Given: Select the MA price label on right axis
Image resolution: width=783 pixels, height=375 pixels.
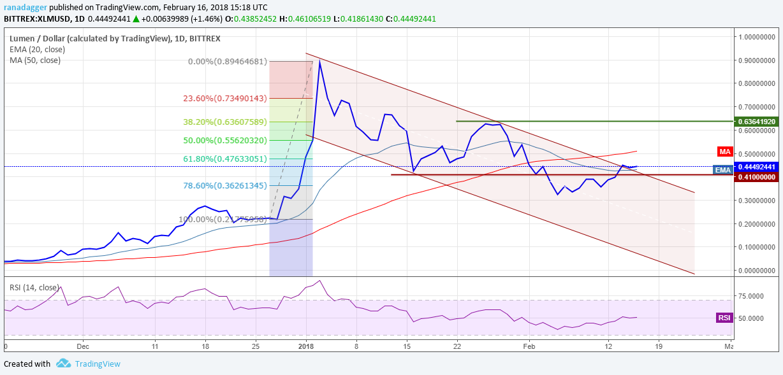Looking at the screenshot, I should tap(724, 152).
